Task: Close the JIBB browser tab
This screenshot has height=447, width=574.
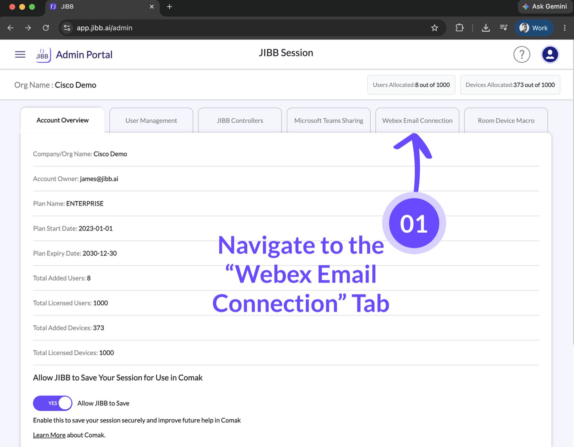Action: click(x=152, y=7)
